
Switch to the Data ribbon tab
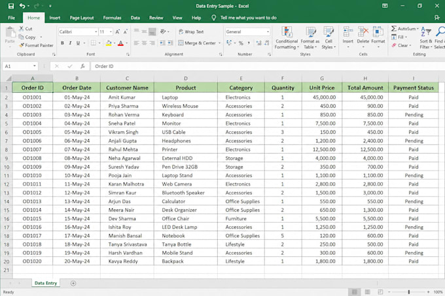tap(135, 18)
